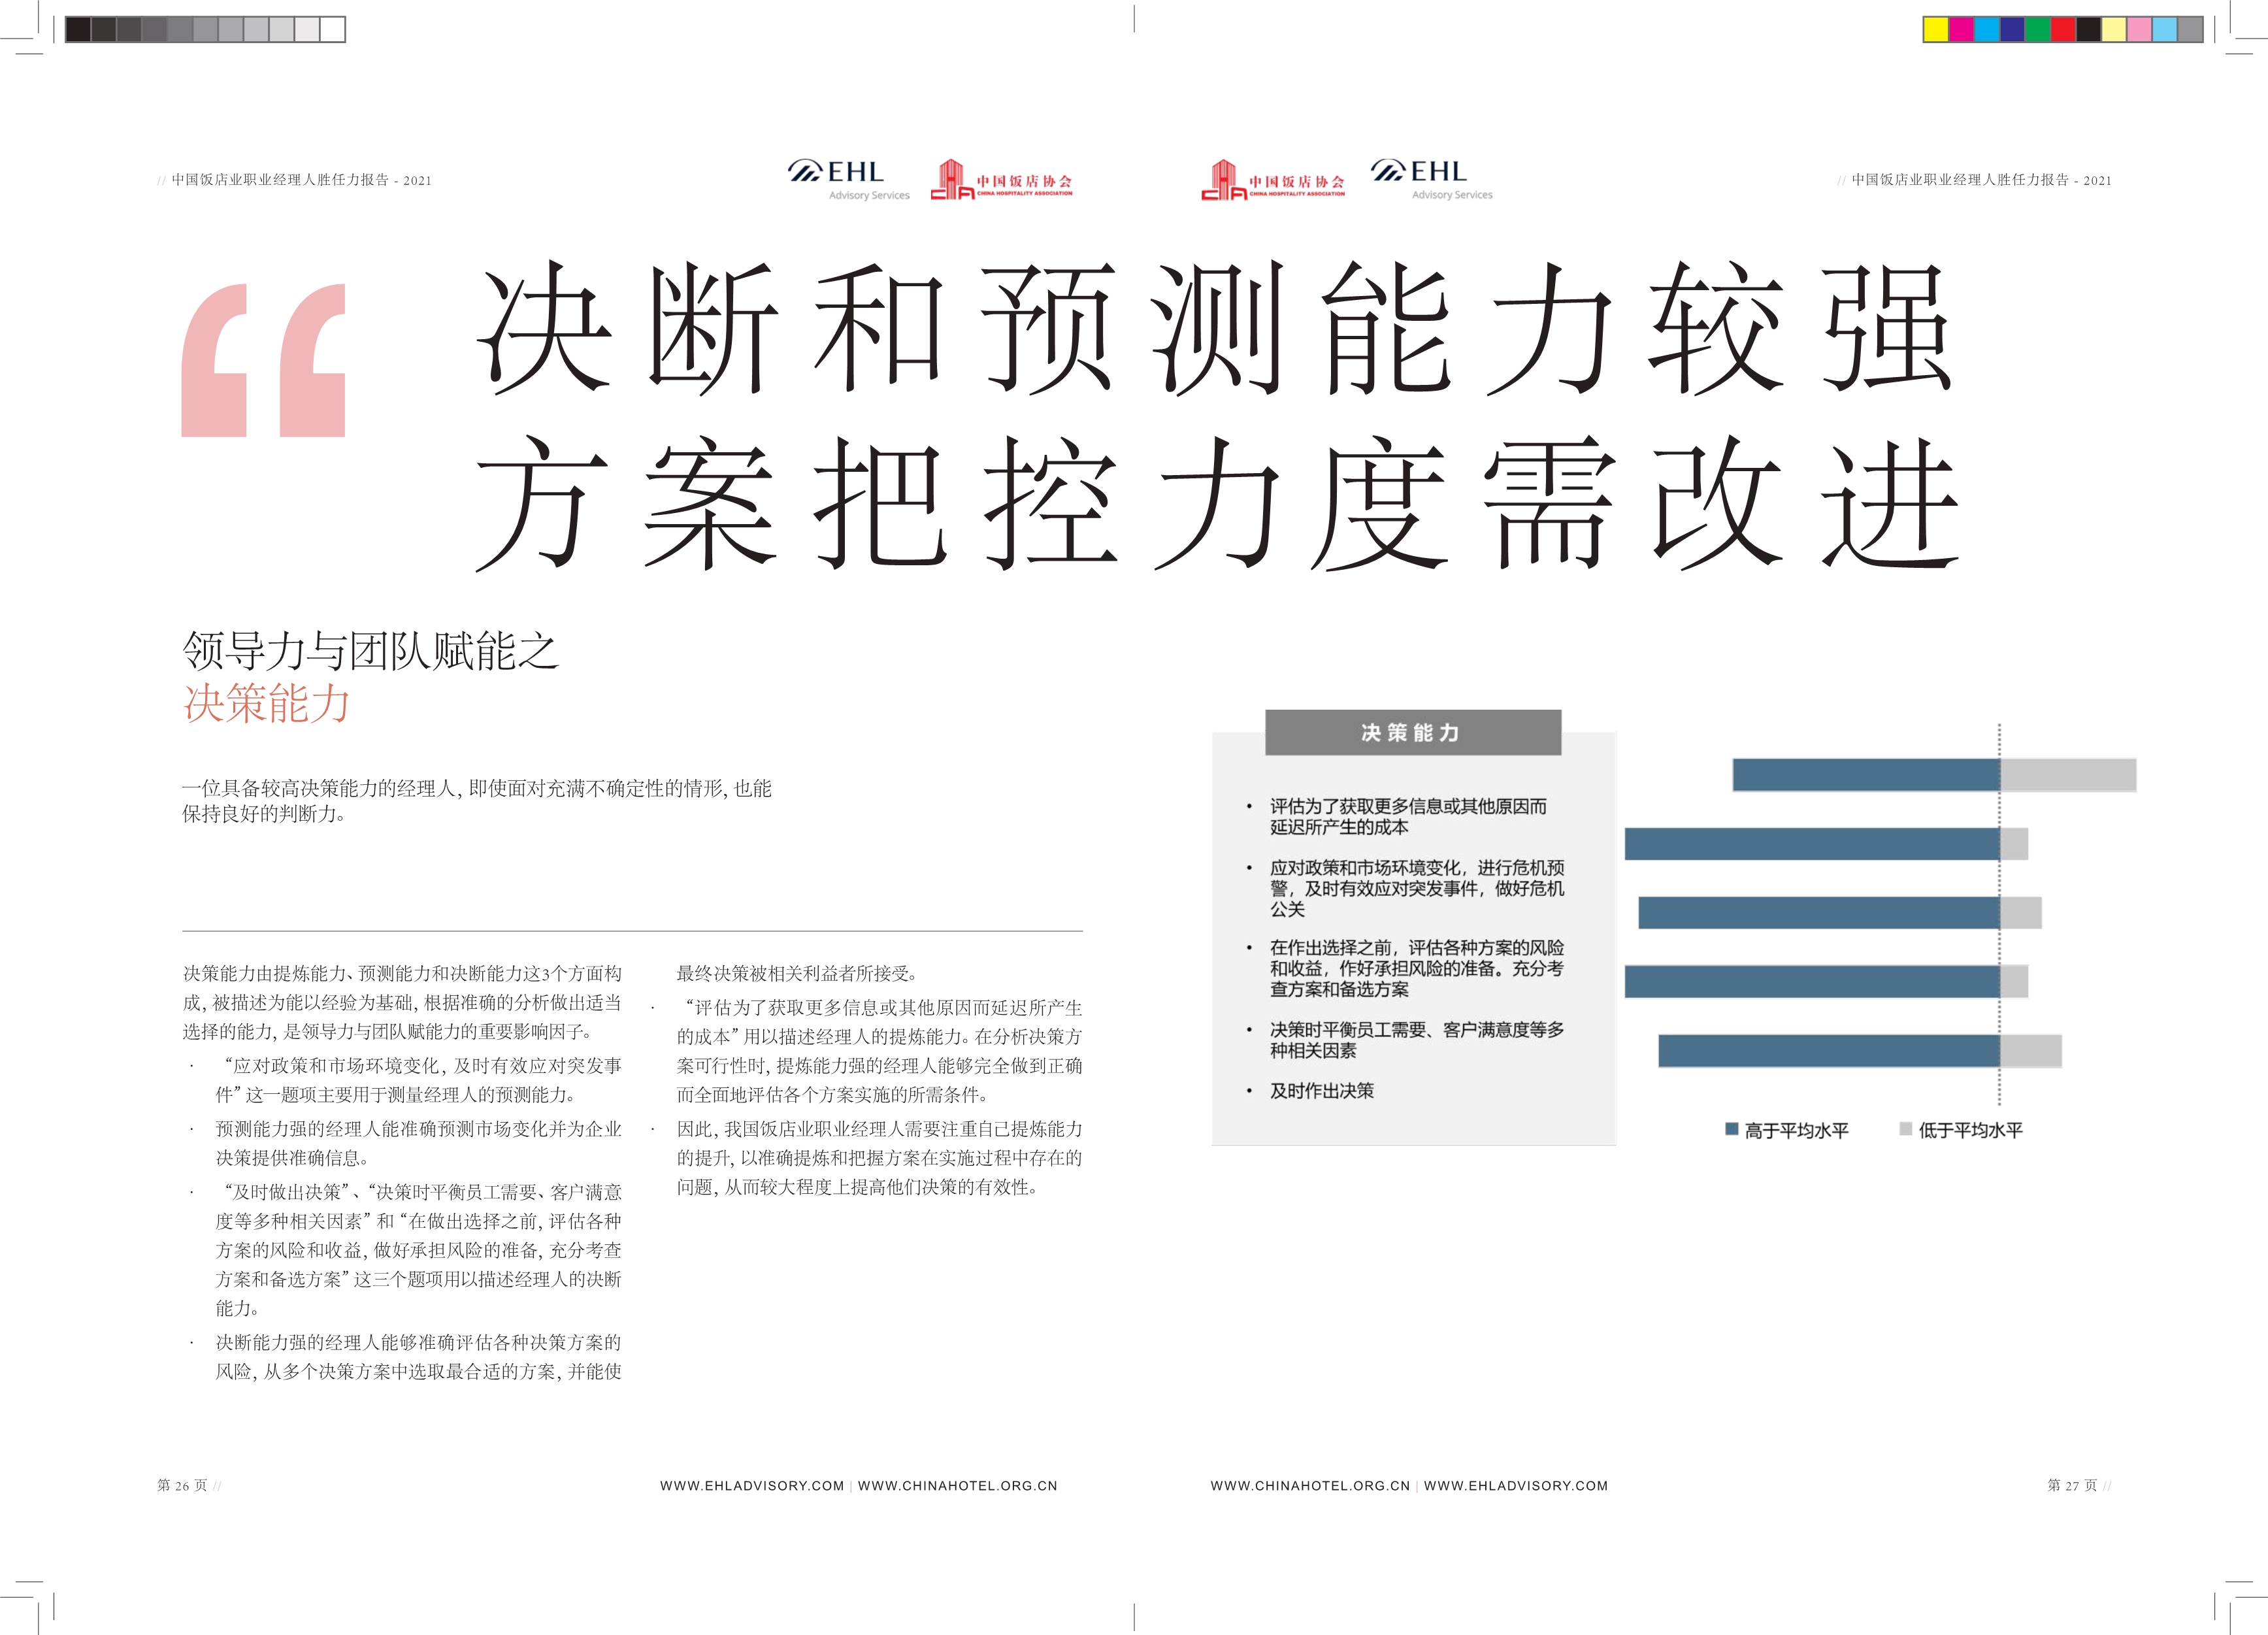The height and width of the screenshot is (1635, 2268).
Task: Open WWW.CHINAHOTEL.ORG.CN link on right page footer
Action: coord(1310,1486)
